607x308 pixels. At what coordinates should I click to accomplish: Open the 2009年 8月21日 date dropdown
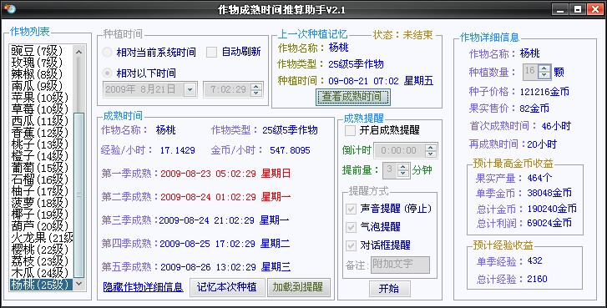(x=190, y=90)
